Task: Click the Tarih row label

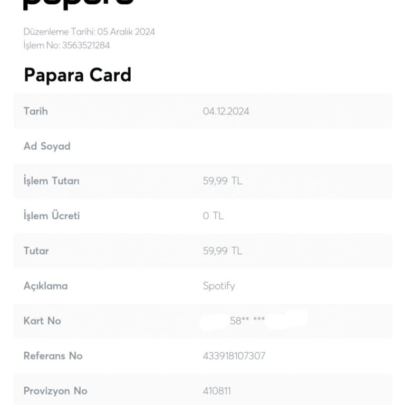Action: [35, 111]
